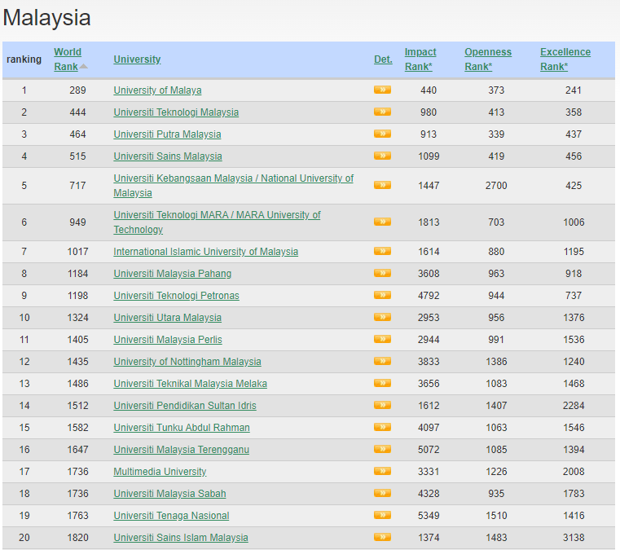Open the Multimedia University link

(x=160, y=472)
